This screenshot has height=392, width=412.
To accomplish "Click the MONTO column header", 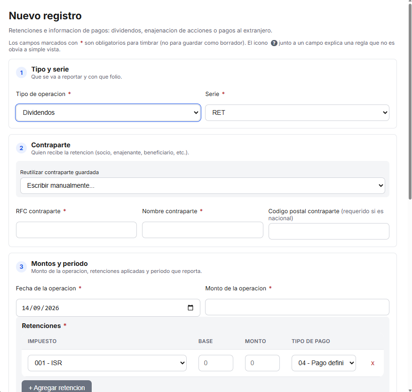I will [x=255, y=341].
